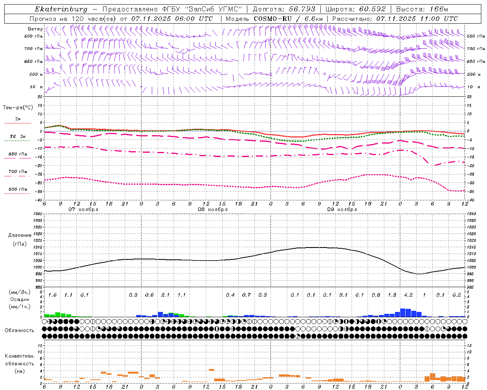Select the '(мм/1ч.)' precipitation unit label
This screenshot has height=390, width=487.
click(19, 307)
